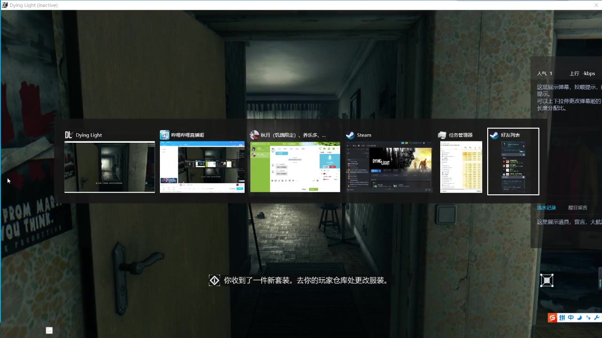Viewport: 602px width, 338px height.
Task: Switch to the Dying Light window thumbnail
Action: pos(110,167)
